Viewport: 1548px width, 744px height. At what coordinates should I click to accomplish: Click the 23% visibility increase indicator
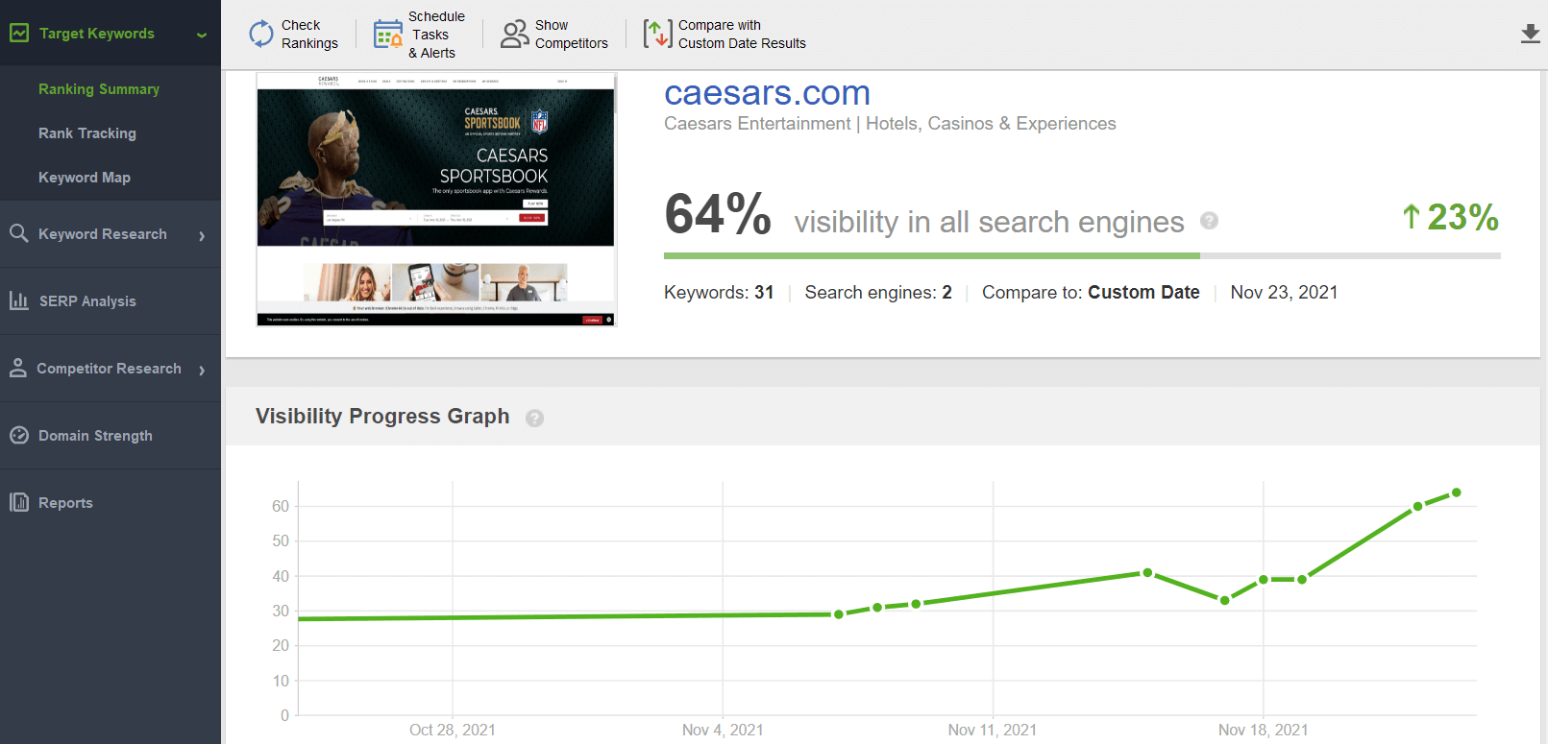[x=1450, y=217]
